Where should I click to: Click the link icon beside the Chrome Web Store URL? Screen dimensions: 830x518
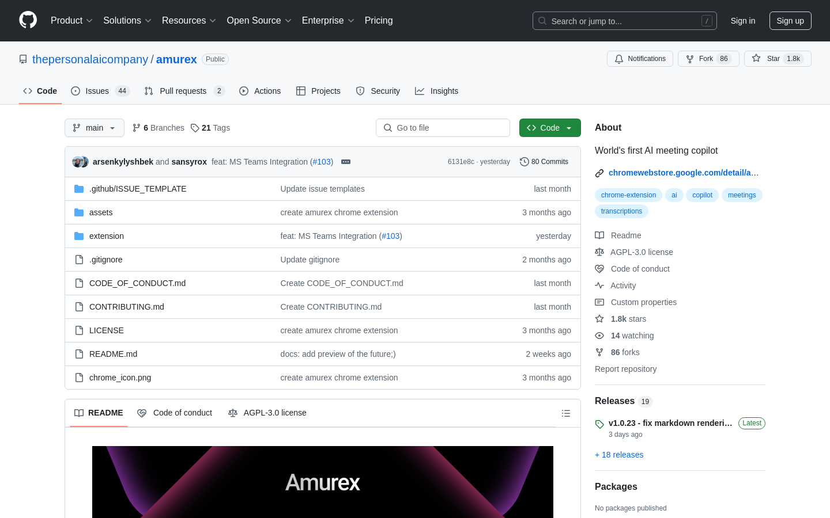tap(599, 173)
